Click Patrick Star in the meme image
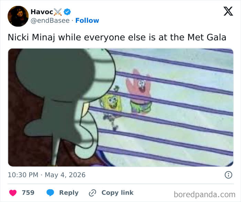 pos(139,92)
